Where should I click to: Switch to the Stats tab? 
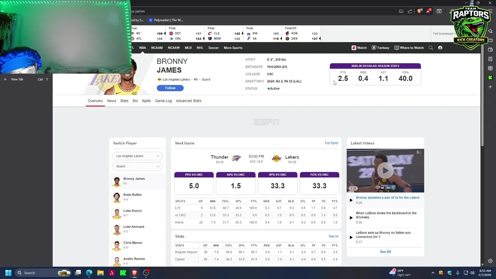click(124, 101)
